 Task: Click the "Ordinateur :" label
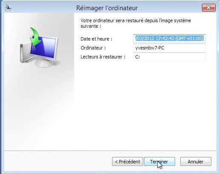[93, 48]
